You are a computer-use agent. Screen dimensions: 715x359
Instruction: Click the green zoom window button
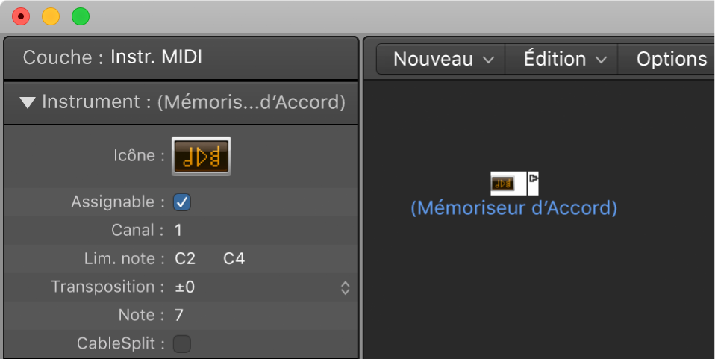pyautogui.click(x=80, y=16)
